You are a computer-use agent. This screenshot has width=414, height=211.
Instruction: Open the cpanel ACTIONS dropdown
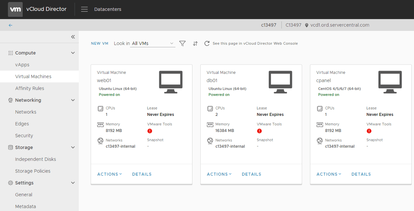tap(329, 174)
